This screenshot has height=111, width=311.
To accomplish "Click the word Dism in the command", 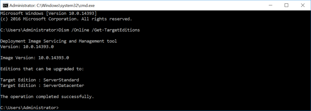I will pos(63,30).
